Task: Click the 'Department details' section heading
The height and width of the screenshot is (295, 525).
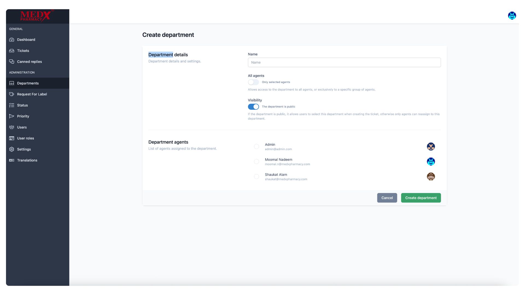Action: [x=168, y=55]
